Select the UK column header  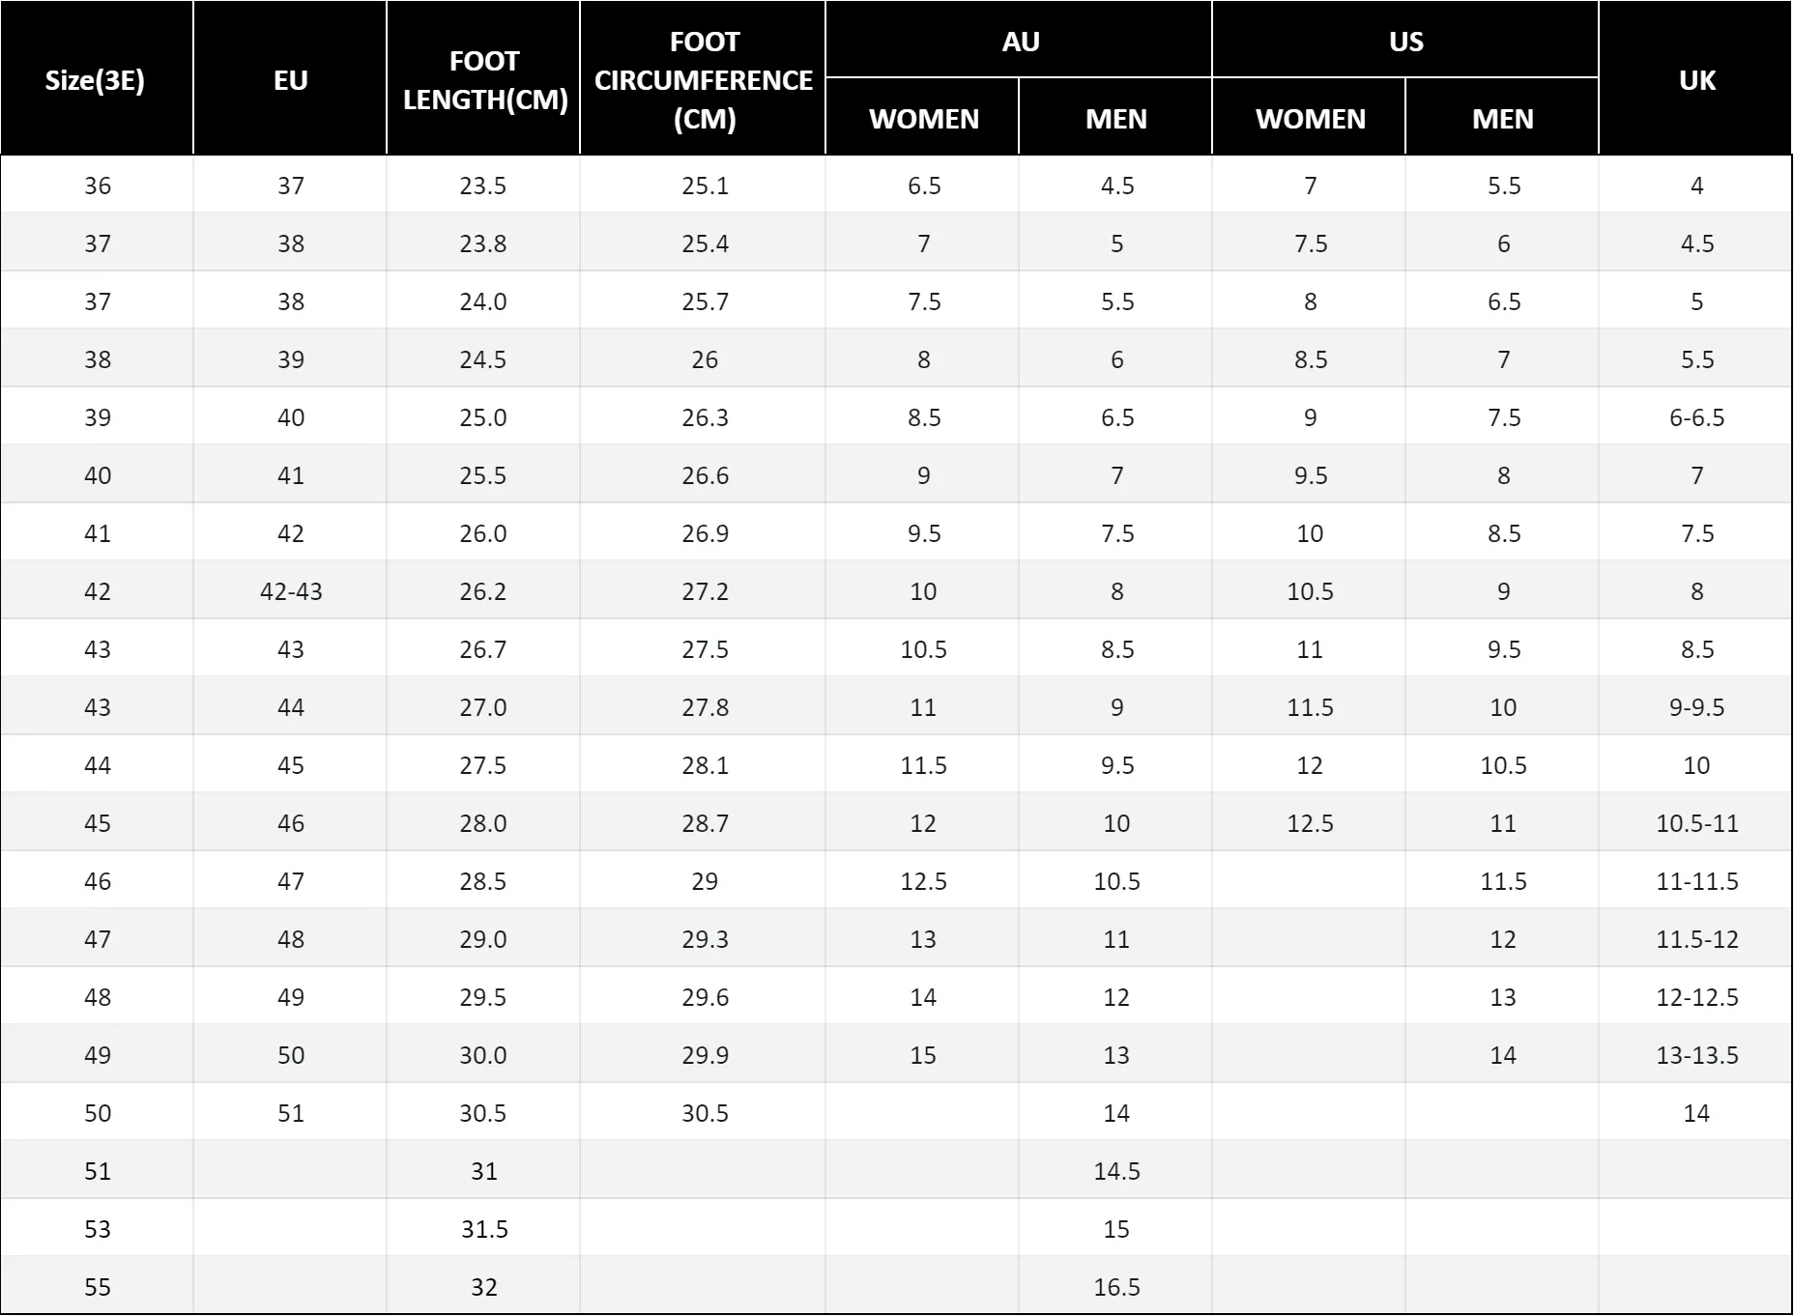click(x=1696, y=80)
